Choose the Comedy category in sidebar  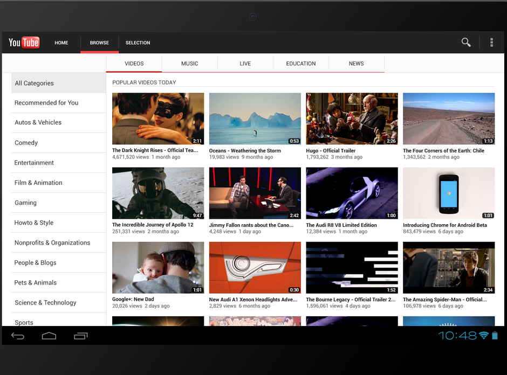26,143
